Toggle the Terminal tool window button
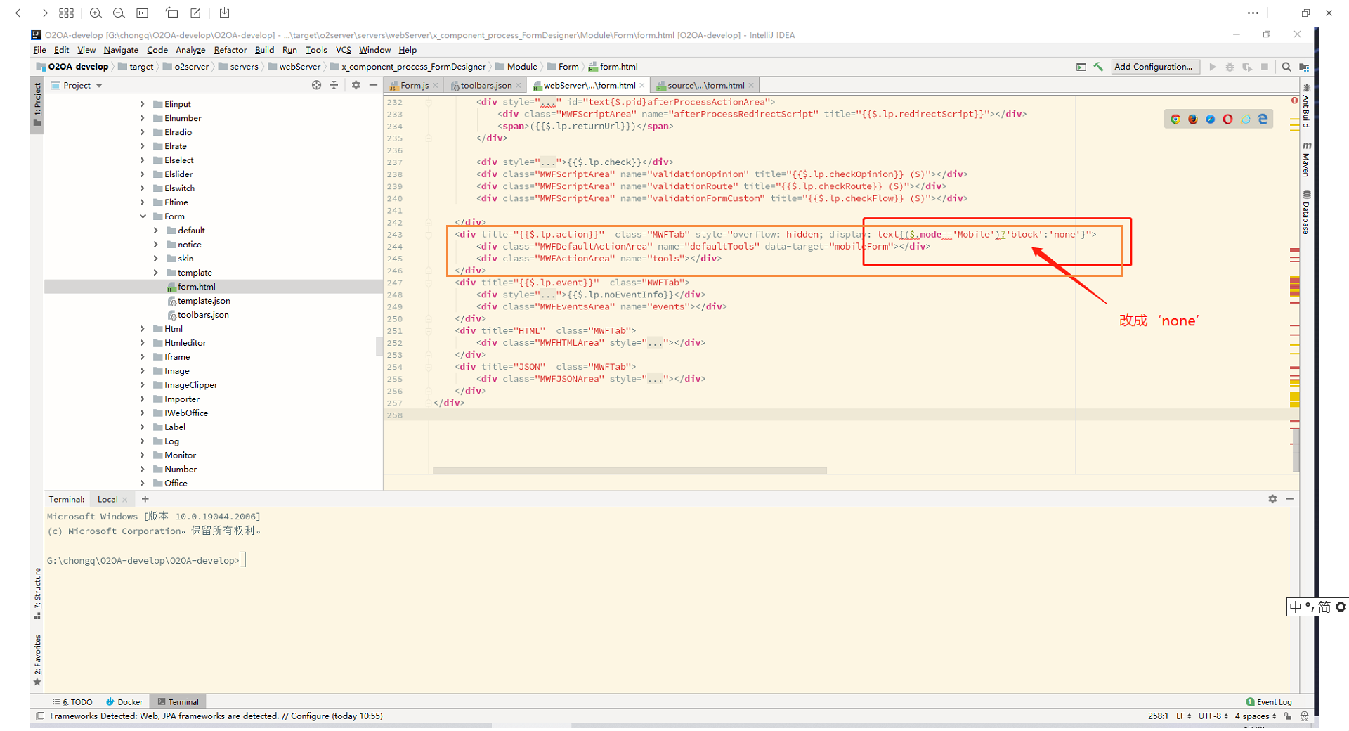 click(x=178, y=701)
